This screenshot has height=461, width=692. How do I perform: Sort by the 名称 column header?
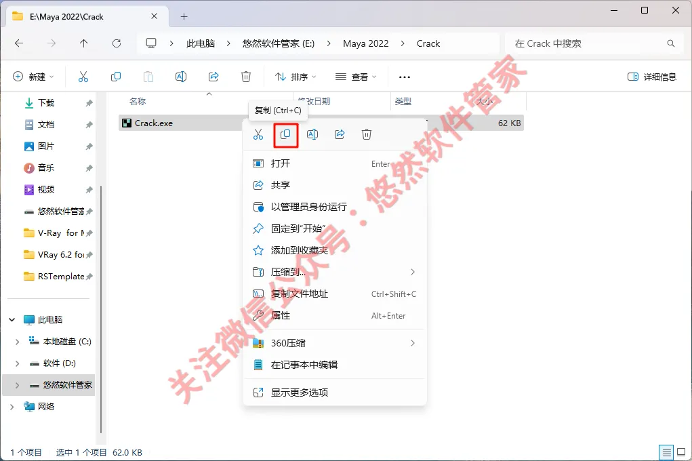tap(138, 102)
